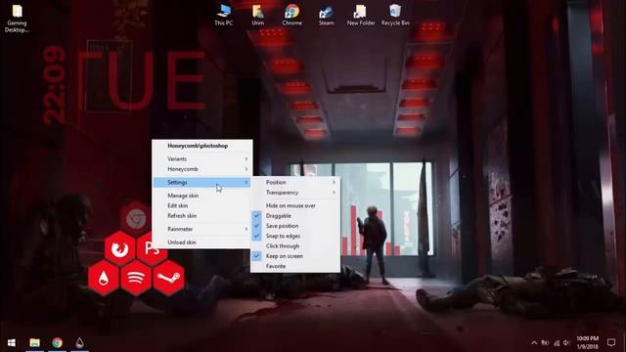626x352 pixels.
Task: Choose Refresh skin
Action: pos(202,215)
